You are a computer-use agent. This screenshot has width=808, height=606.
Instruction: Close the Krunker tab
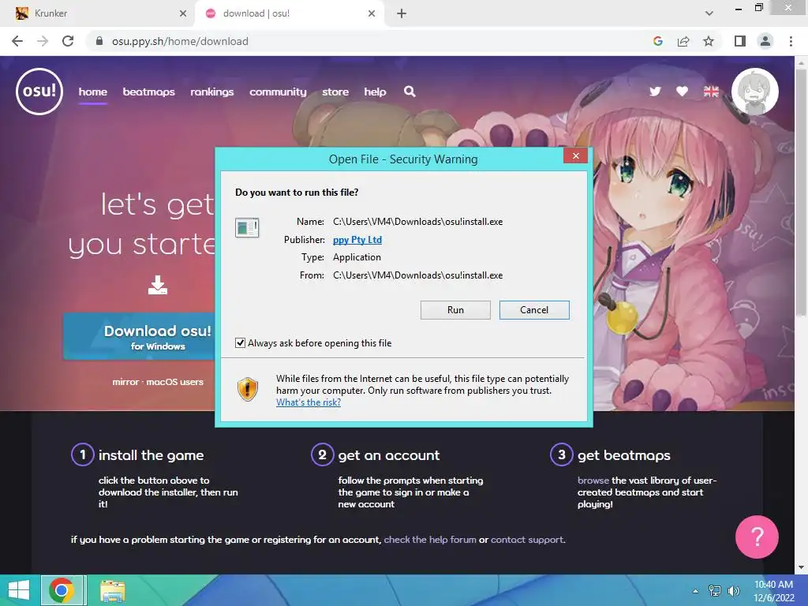point(183,13)
